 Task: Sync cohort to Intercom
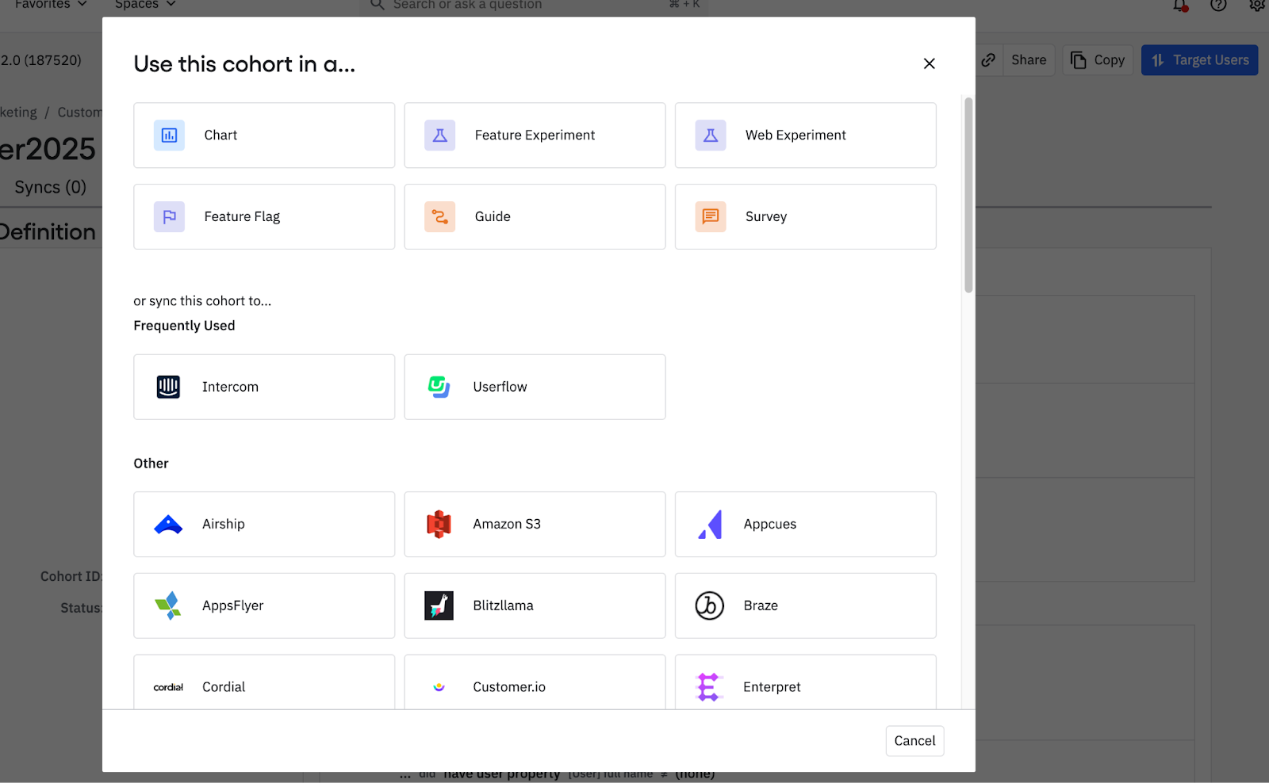coord(264,387)
